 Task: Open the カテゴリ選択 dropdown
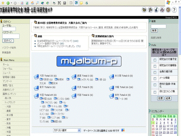click(x=67, y=130)
